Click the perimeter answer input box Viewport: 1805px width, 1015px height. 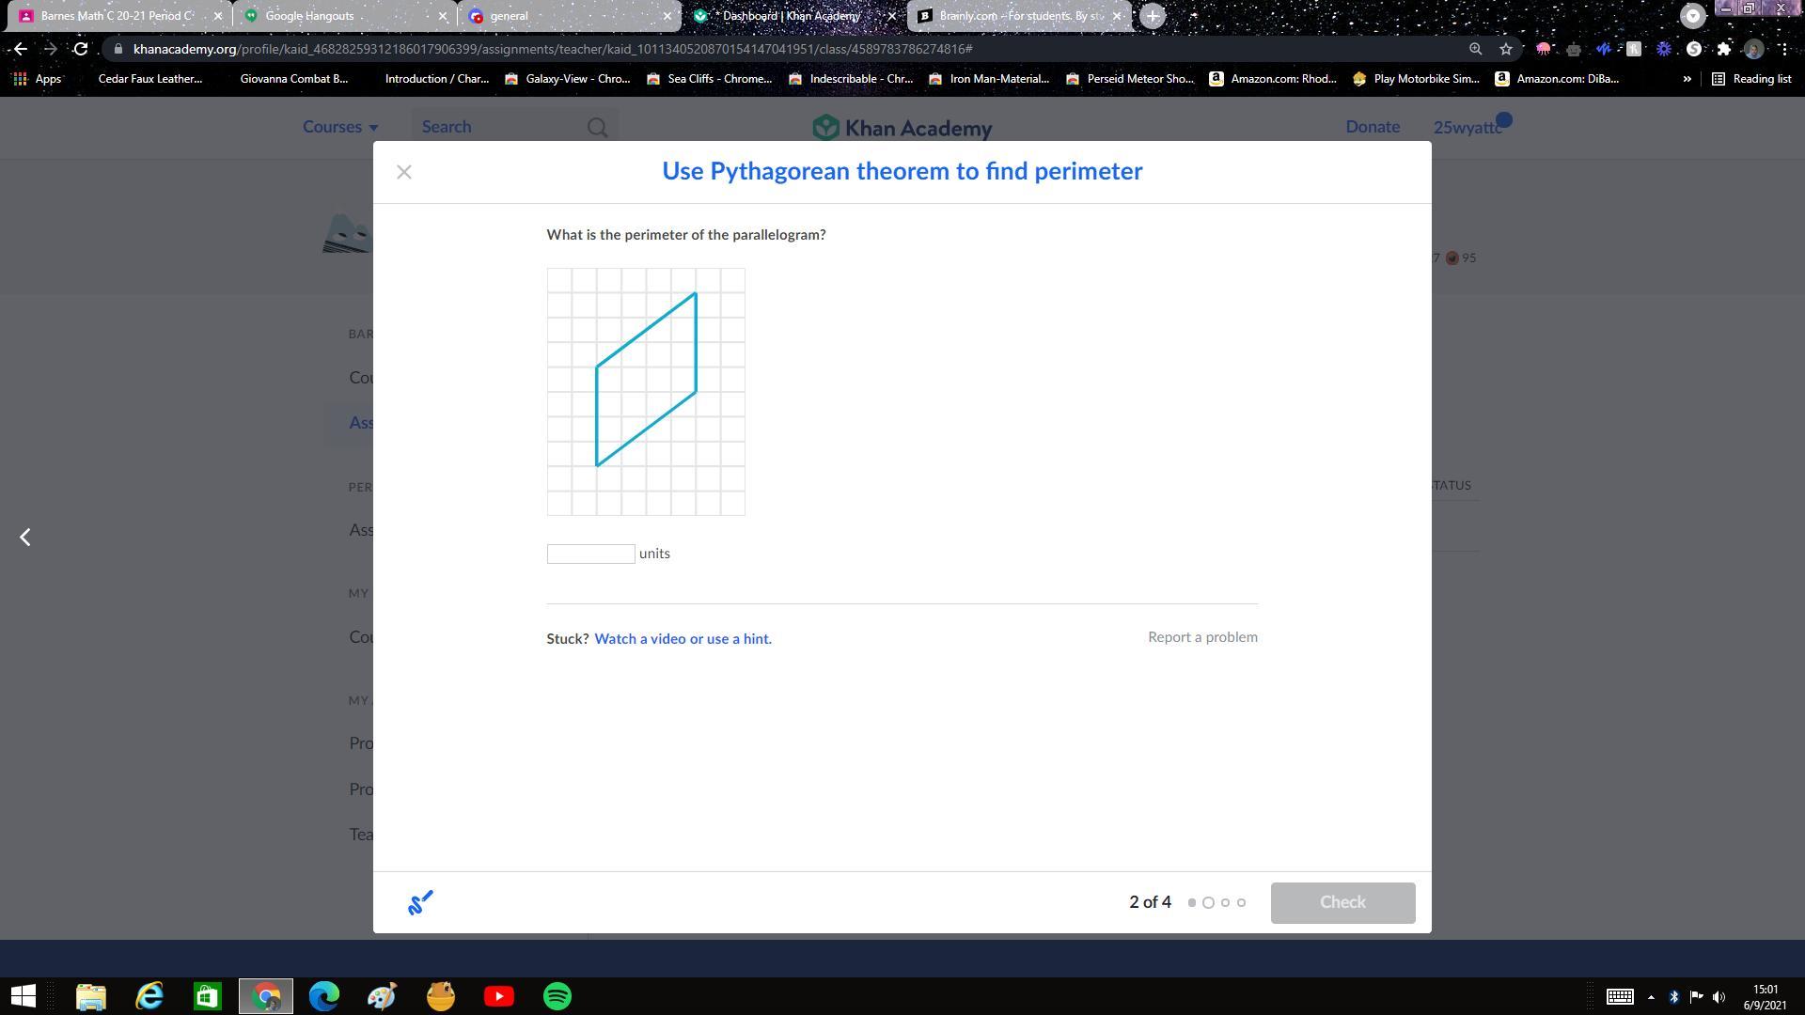coord(590,554)
